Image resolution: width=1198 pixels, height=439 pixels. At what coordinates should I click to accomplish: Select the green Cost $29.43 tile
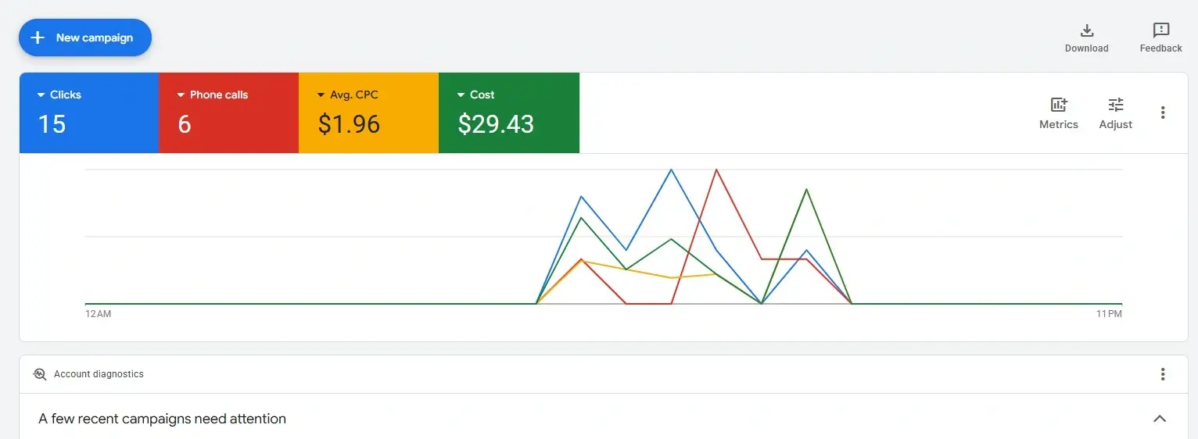point(509,112)
